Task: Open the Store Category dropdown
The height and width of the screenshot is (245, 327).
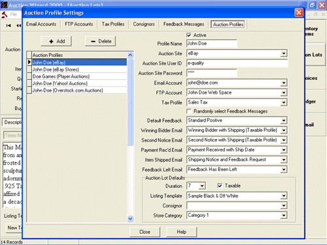Action: click(x=284, y=216)
